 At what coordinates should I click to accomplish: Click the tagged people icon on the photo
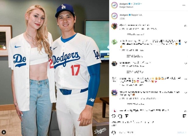[x=4, y=132]
